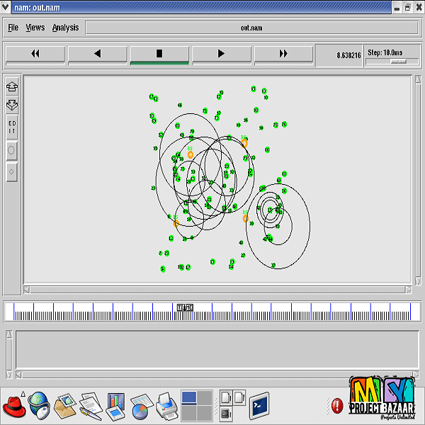Play the animation forward
The height and width of the screenshot is (425, 425).
click(x=221, y=54)
